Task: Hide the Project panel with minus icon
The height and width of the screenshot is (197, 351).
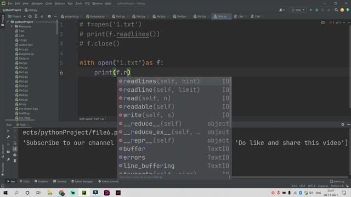Action: (x=55, y=16)
